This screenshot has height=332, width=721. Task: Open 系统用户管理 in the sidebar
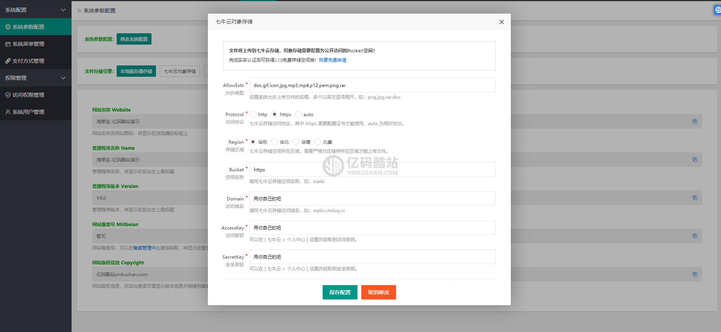point(36,112)
